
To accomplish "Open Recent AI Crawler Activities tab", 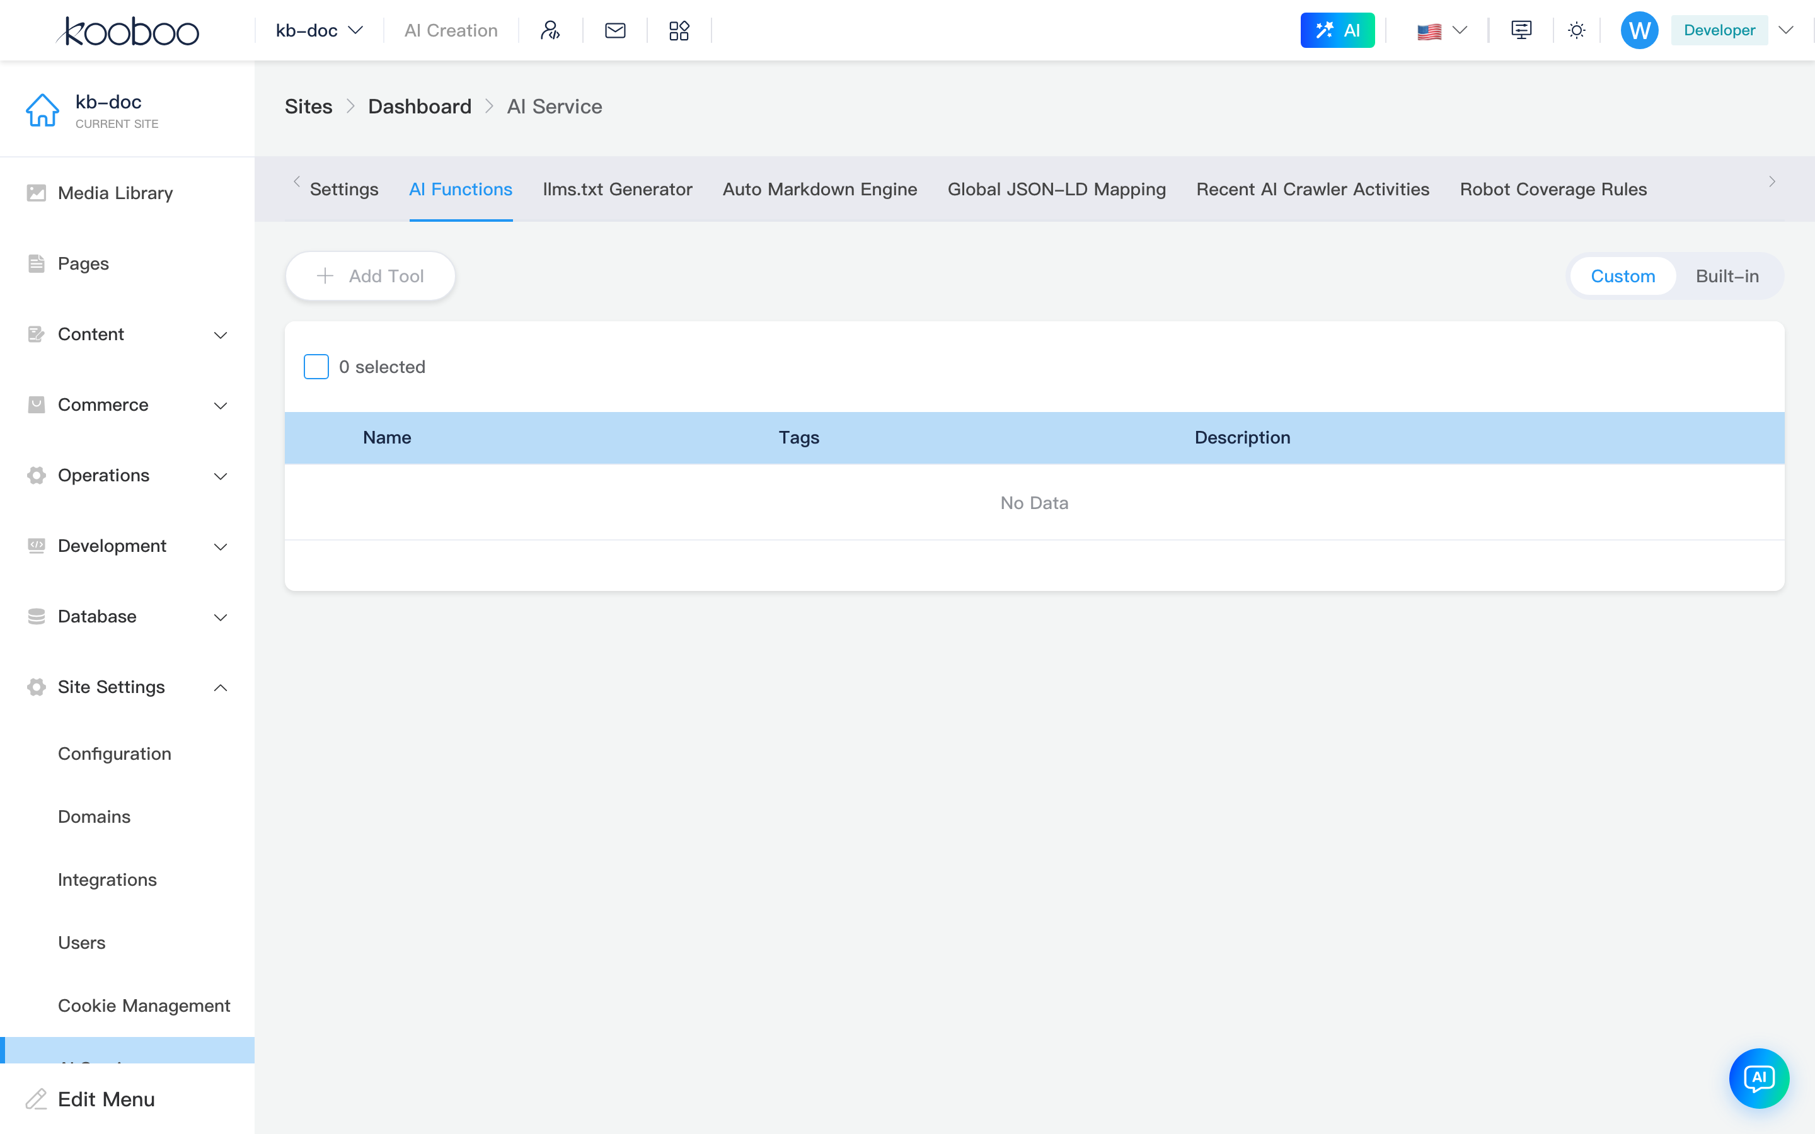I will pos(1313,189).
